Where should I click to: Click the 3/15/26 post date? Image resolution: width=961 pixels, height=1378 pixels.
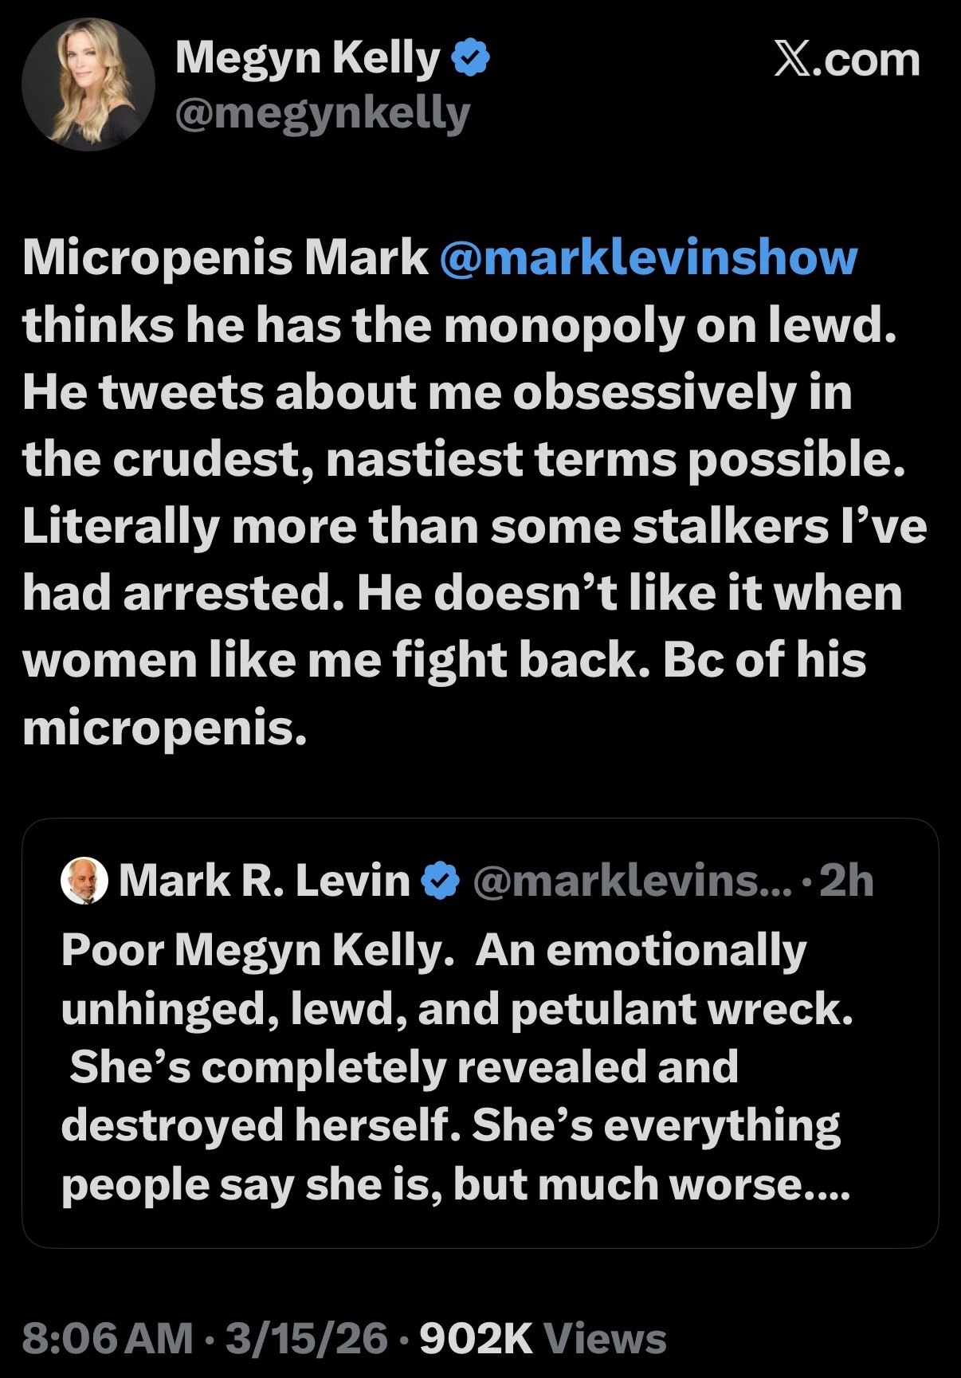(307, 1338)
